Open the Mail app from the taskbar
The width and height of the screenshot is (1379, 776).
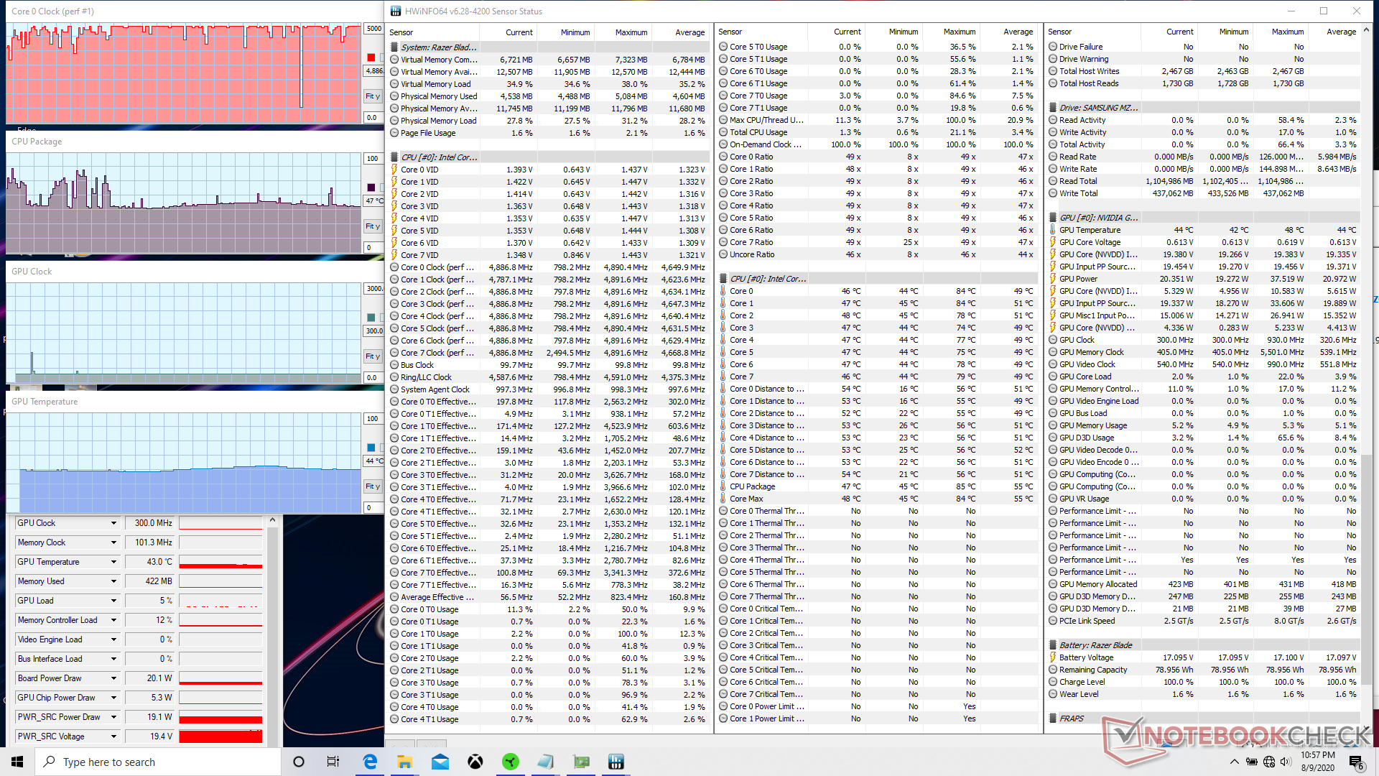[440, 762]
